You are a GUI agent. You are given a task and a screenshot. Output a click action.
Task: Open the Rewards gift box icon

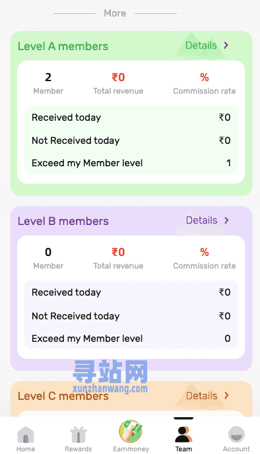coord(79,435)
